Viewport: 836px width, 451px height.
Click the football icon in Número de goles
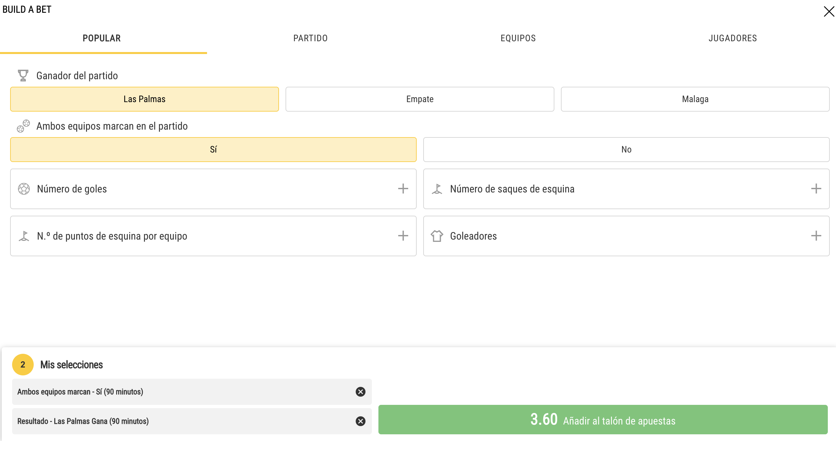[24, 189]
